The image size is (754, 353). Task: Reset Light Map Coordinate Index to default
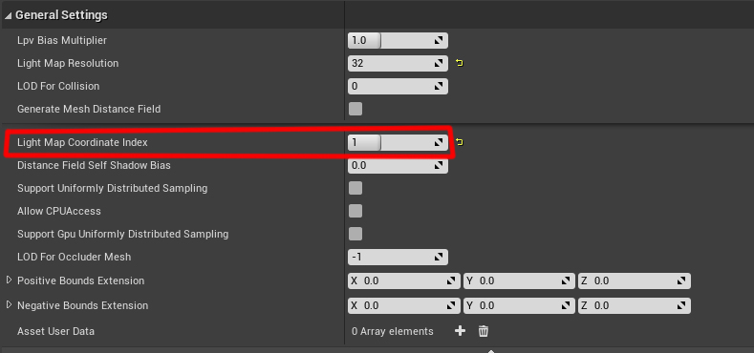coord(460,142)
